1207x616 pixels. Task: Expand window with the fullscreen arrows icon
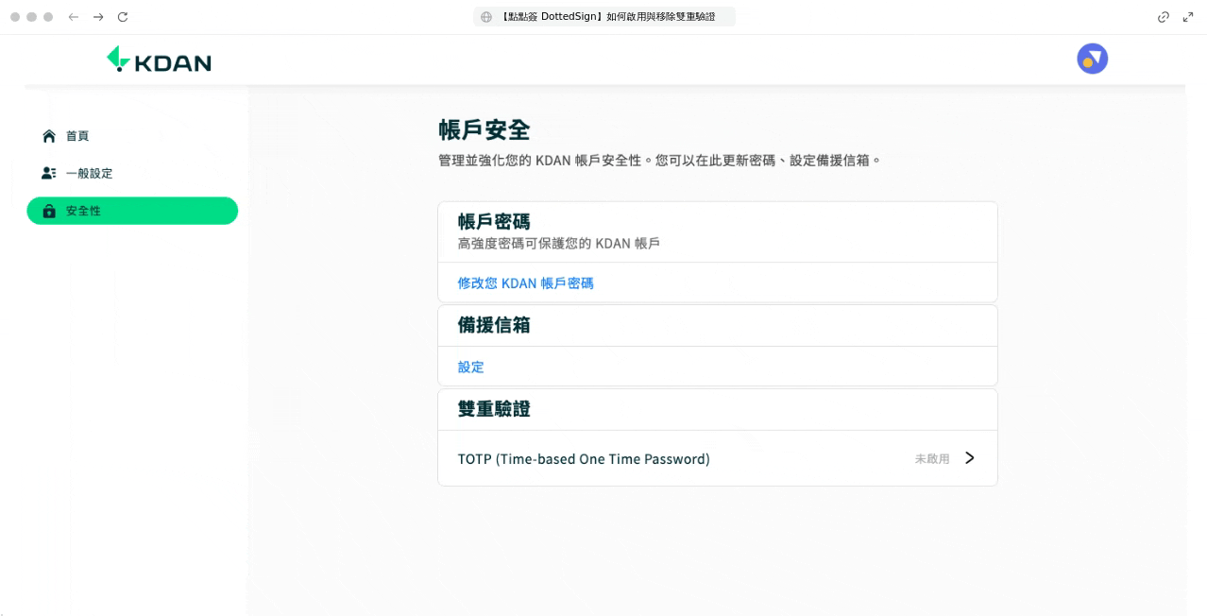point(1188,17)
